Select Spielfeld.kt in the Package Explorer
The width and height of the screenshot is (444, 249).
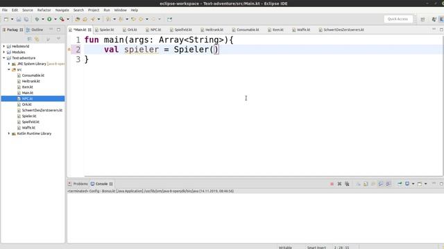point(31,122)
